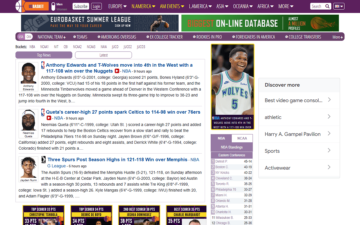This screenshot has height=225, width=360.
Task: Open Anthony Edwards T-Wolves headline
Action: tap(119, 68)
